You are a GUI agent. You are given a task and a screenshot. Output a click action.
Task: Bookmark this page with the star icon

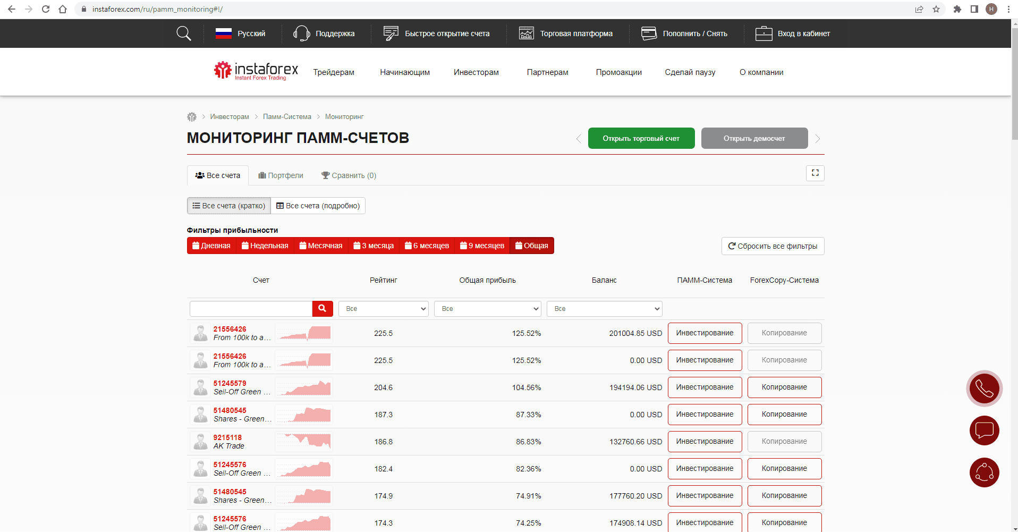pos(936,9)
